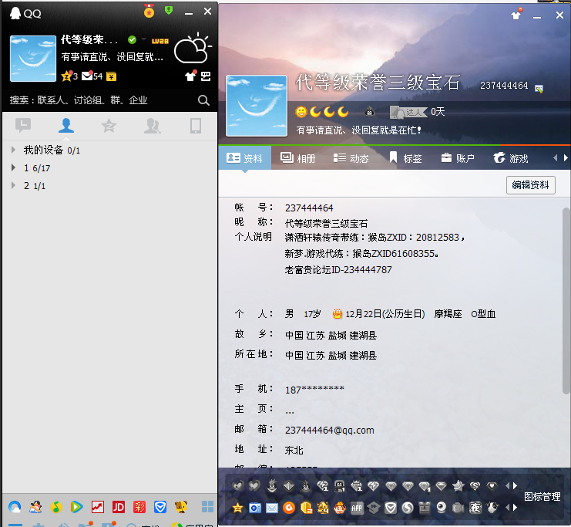Switch to the 账户 account tab
The image size is (571, 527).
click(458, 158)
